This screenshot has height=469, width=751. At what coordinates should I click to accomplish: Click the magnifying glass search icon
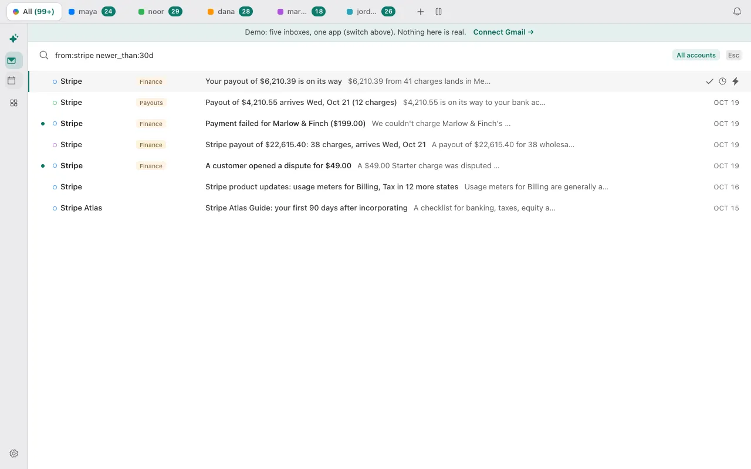coord(44,55)
